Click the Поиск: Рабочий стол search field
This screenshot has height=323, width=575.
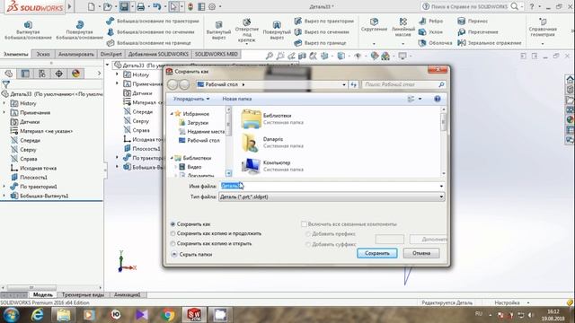coord(403,84)
